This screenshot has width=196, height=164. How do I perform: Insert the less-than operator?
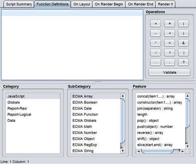coord(170,33)
